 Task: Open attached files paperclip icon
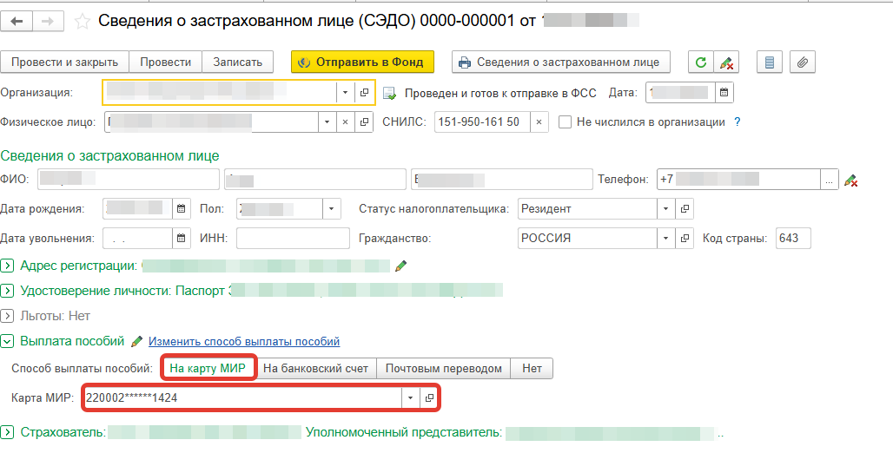[x=802, y=62]
